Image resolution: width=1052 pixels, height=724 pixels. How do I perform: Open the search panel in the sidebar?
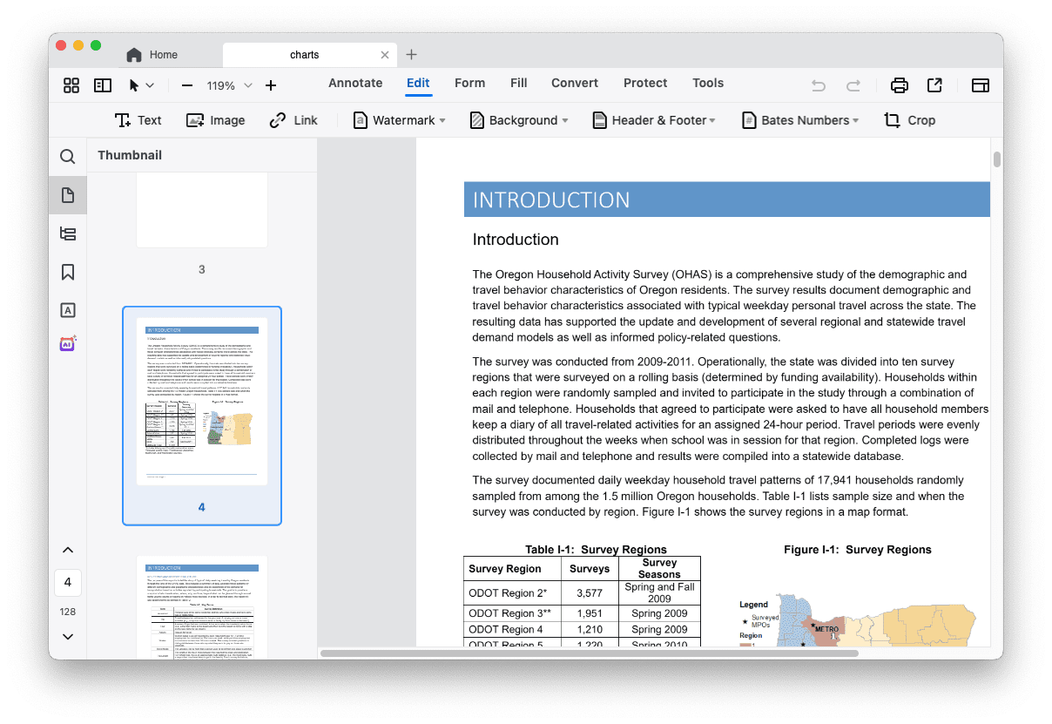(x=67, y=157)
